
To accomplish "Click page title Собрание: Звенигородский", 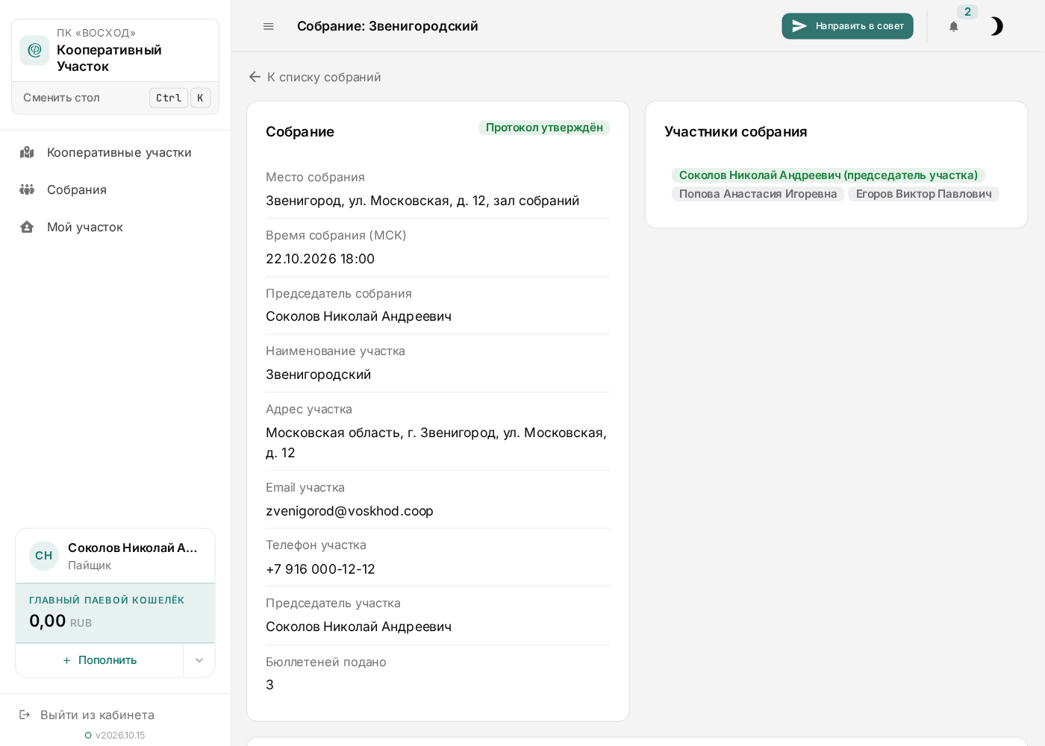I will (387, 26).
